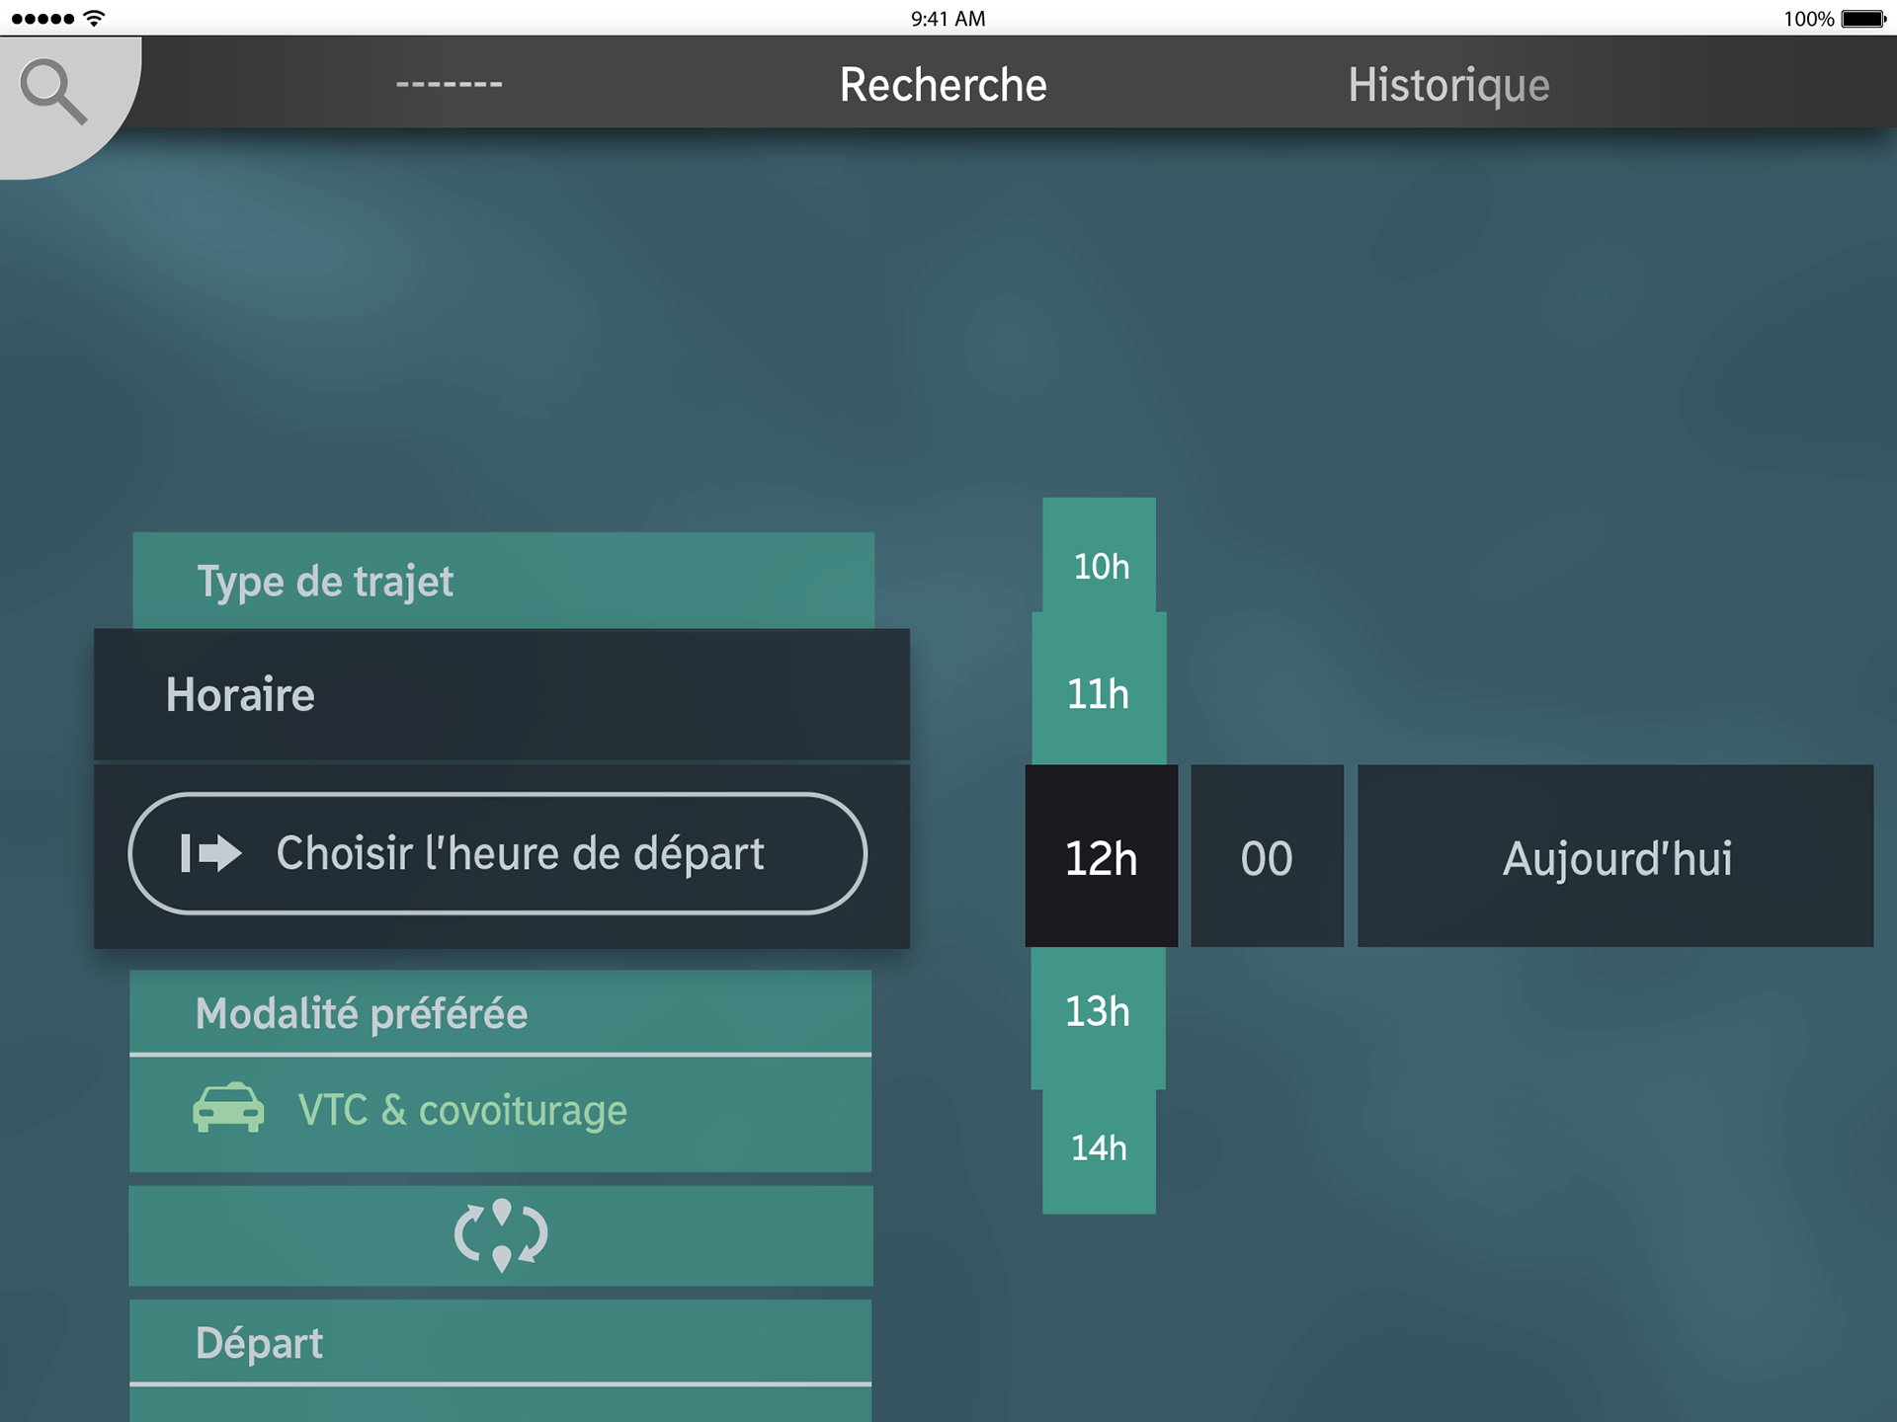Collapse the Horaire section header
The width and height of the screenshot is (1897, 1422).
502,694
